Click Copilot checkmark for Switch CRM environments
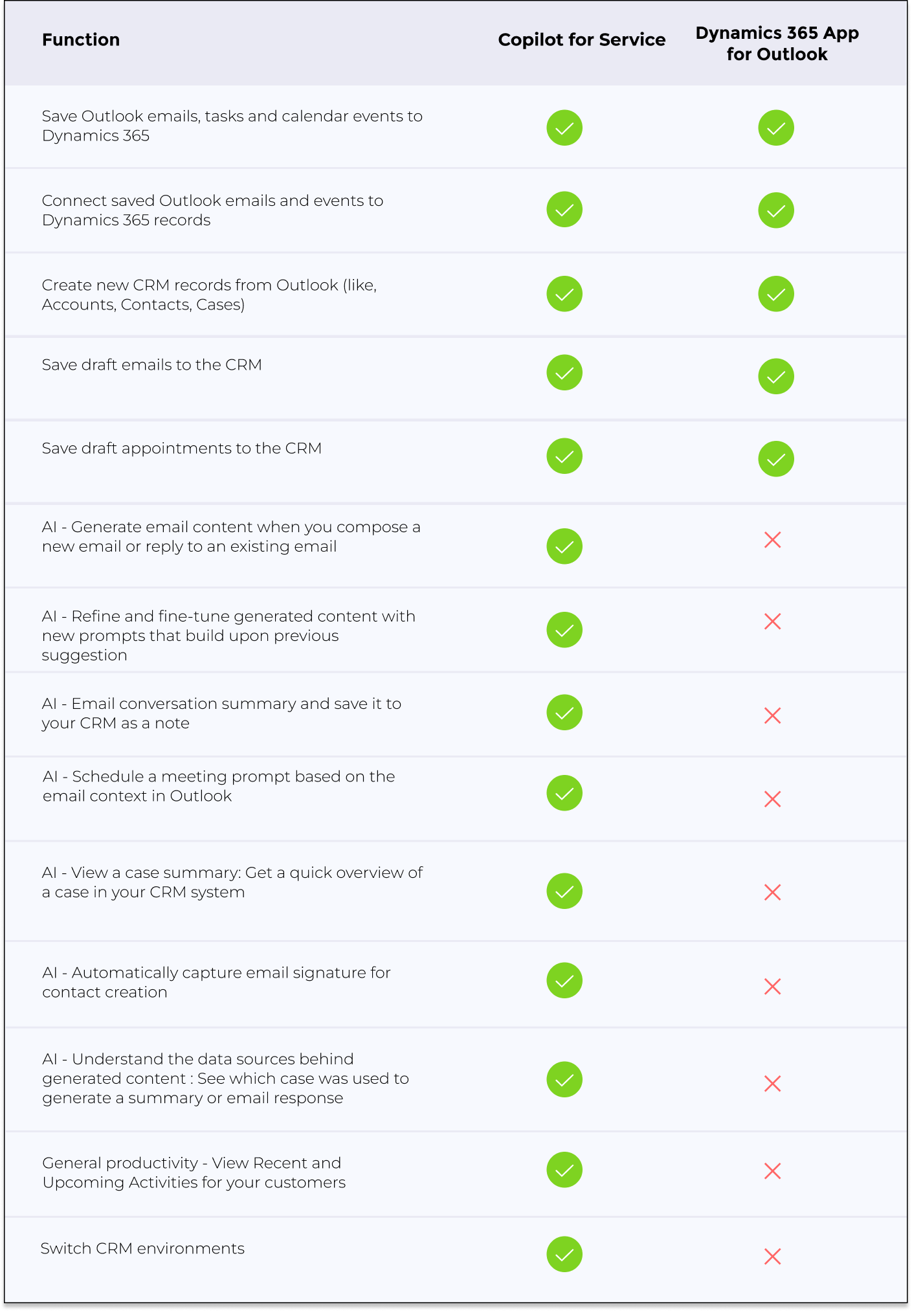 click(564, 1255)
